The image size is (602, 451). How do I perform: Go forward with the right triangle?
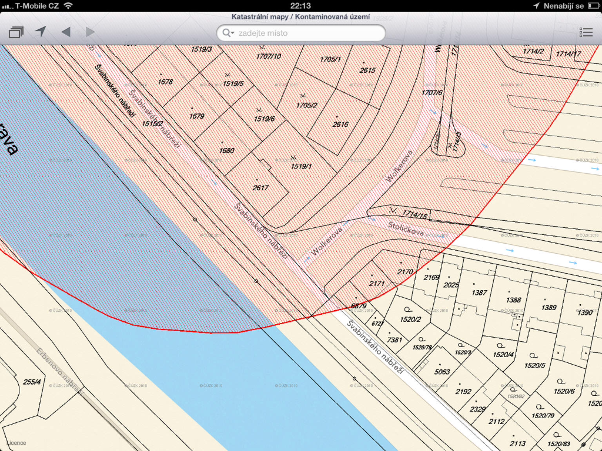90,32
